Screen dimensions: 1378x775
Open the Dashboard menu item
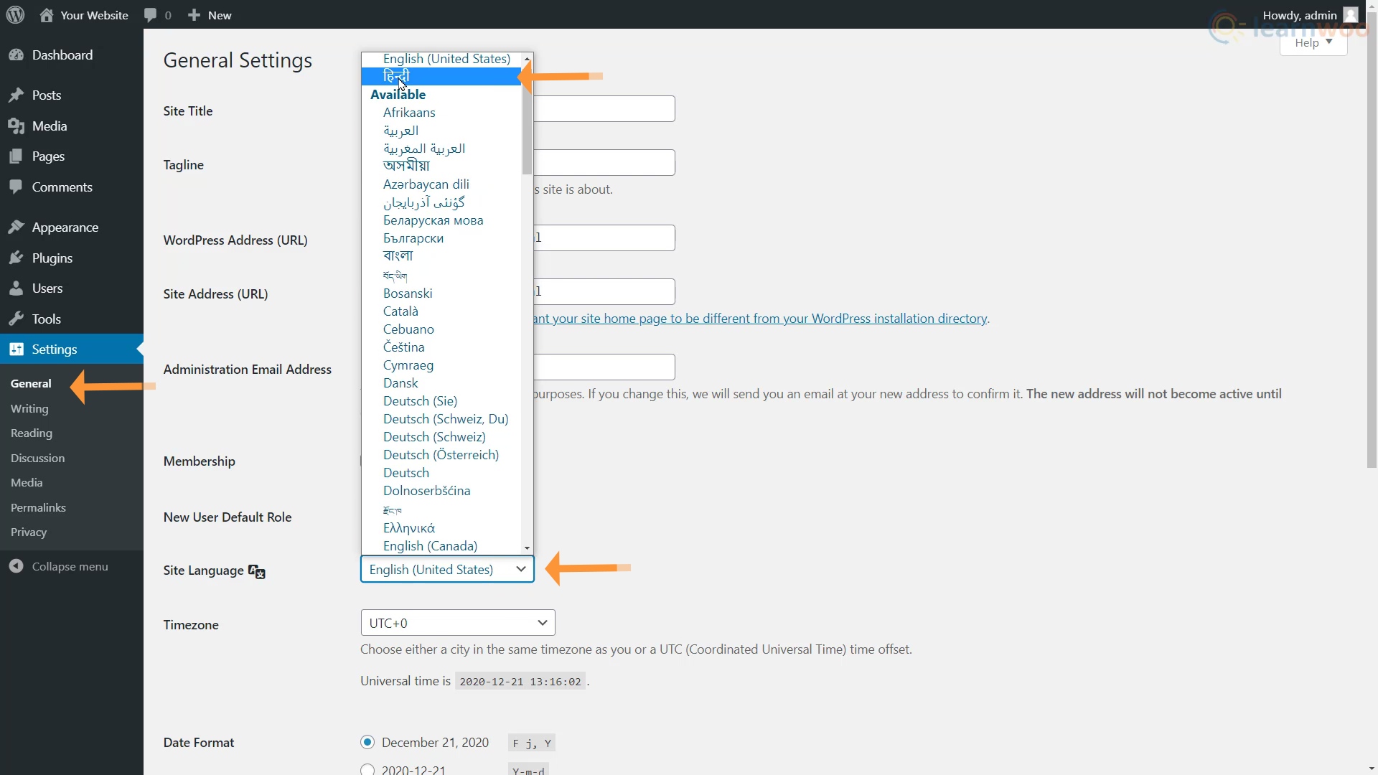coord(62,55)
